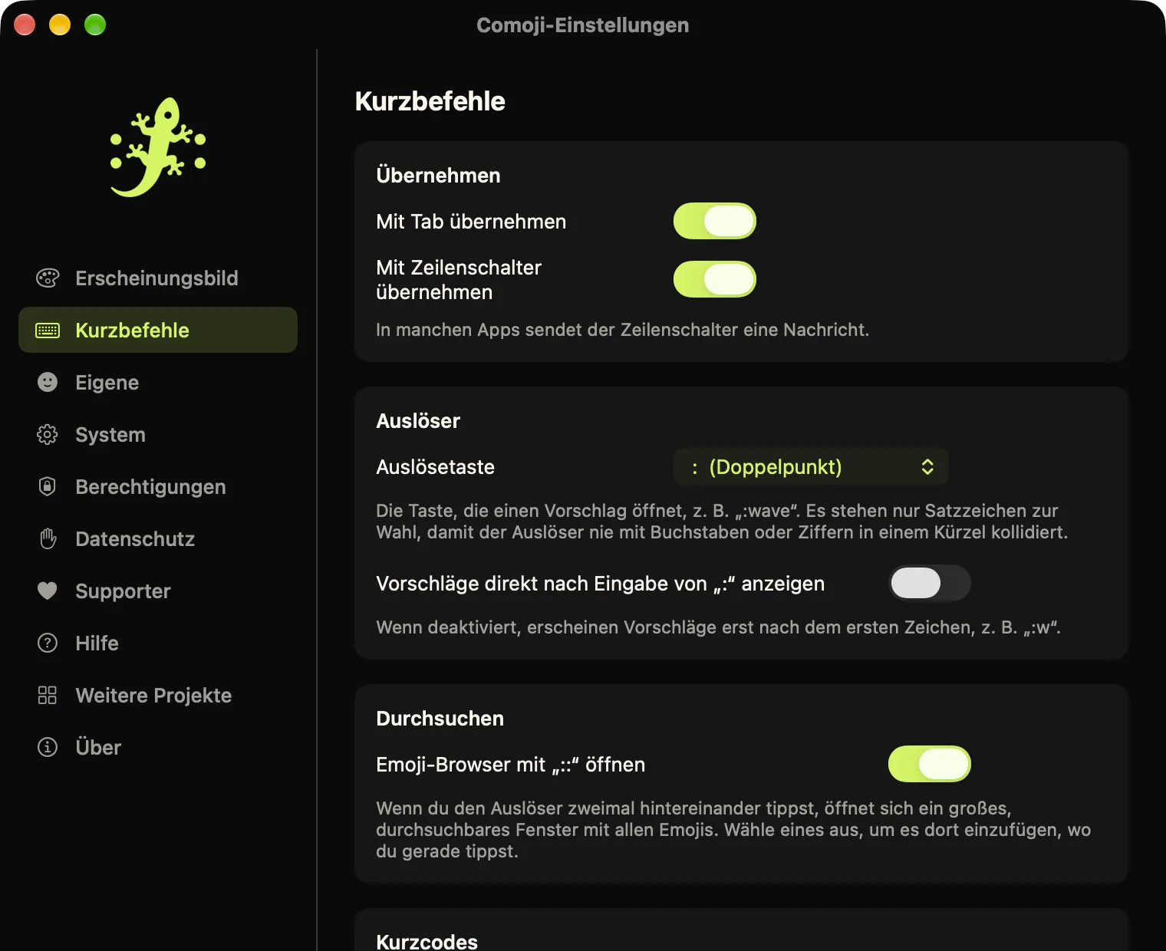Click the raised hand icon beside Datenschutz
The height and width of the screenshot is (951, 1166).
pos(48,538)
